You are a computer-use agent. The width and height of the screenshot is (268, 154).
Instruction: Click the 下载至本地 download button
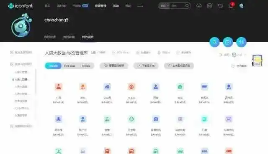click(146, 66)
